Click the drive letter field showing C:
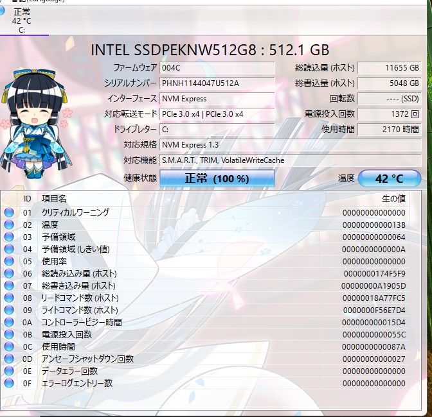This screenshot has width=432, height=417. [217, 130]
